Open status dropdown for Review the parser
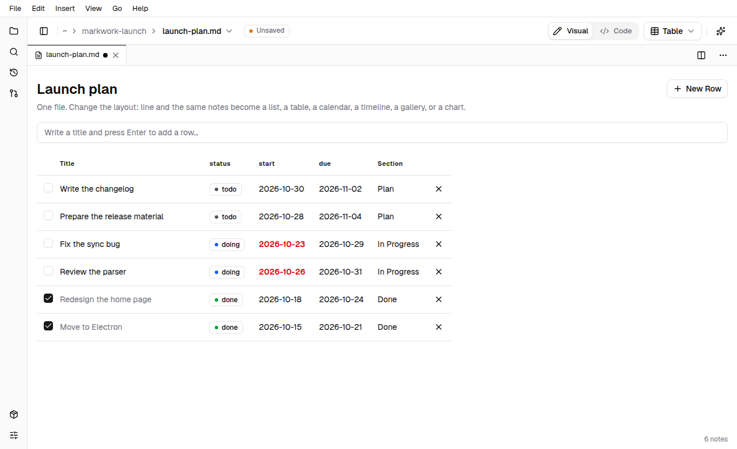This screenshot has height=449, width=737. [227, 272]
